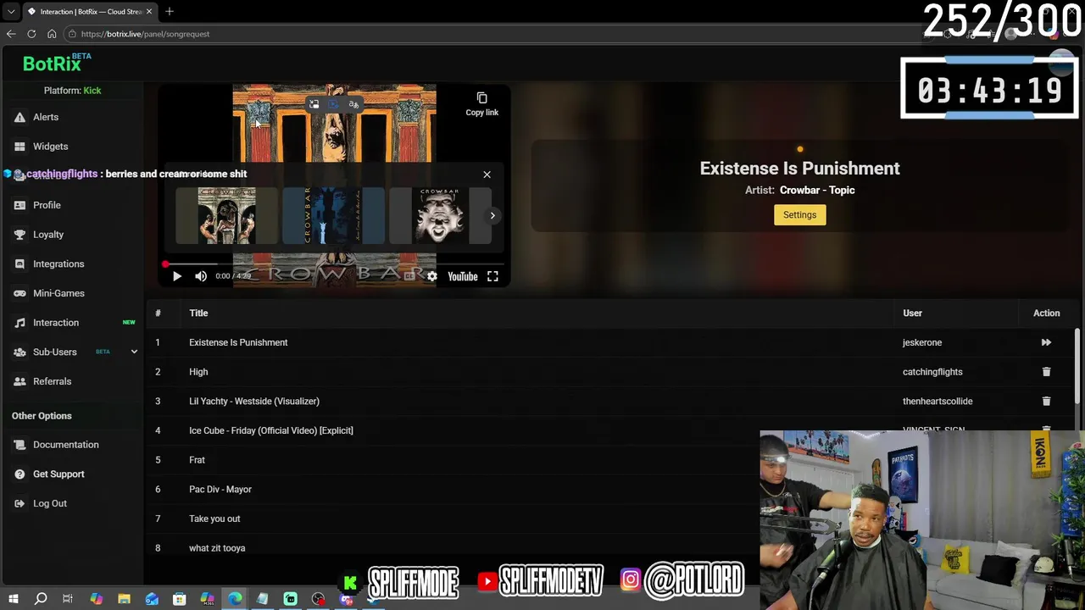The width and height of the screenshot is (1085, 610).
Task: Click the BotRix logo
Action: [56, 63]
